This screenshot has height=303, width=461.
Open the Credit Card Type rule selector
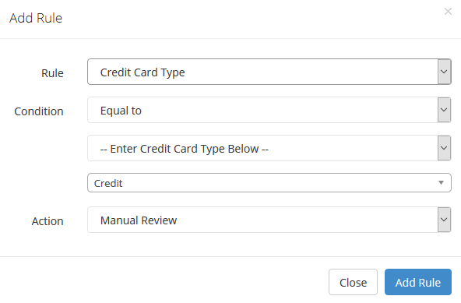coord(269,72)
